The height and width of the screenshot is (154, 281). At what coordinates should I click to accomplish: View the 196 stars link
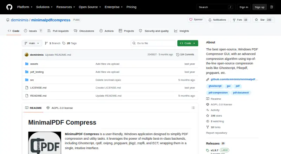214,116
